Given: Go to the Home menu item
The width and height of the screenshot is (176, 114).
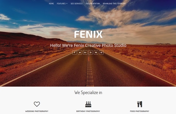Looking at the screenshot, I should click(51, 4).
